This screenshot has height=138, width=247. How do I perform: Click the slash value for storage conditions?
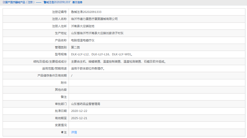(72, 75)
